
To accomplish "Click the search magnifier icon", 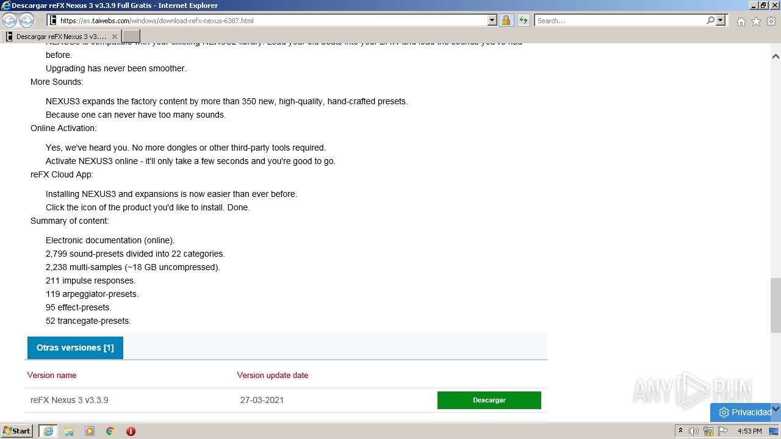I will (x=710, y=20).
